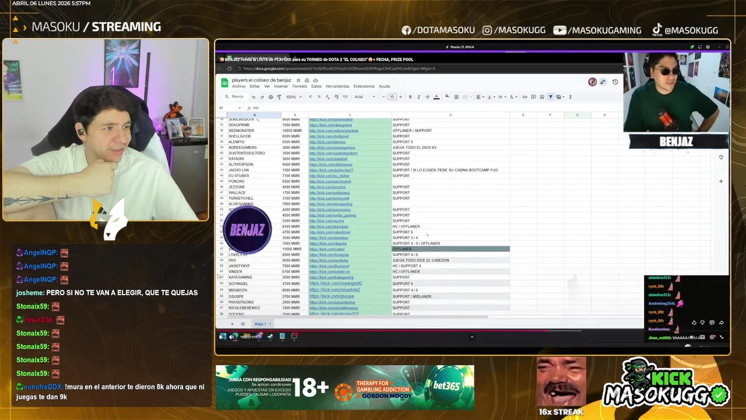Screen dimensions: 746x420
Task: Open the Datos menu
Action: click(316, 86)
